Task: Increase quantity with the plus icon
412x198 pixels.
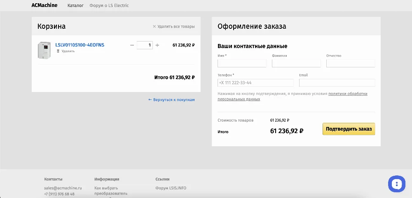Action: point(157,45)
